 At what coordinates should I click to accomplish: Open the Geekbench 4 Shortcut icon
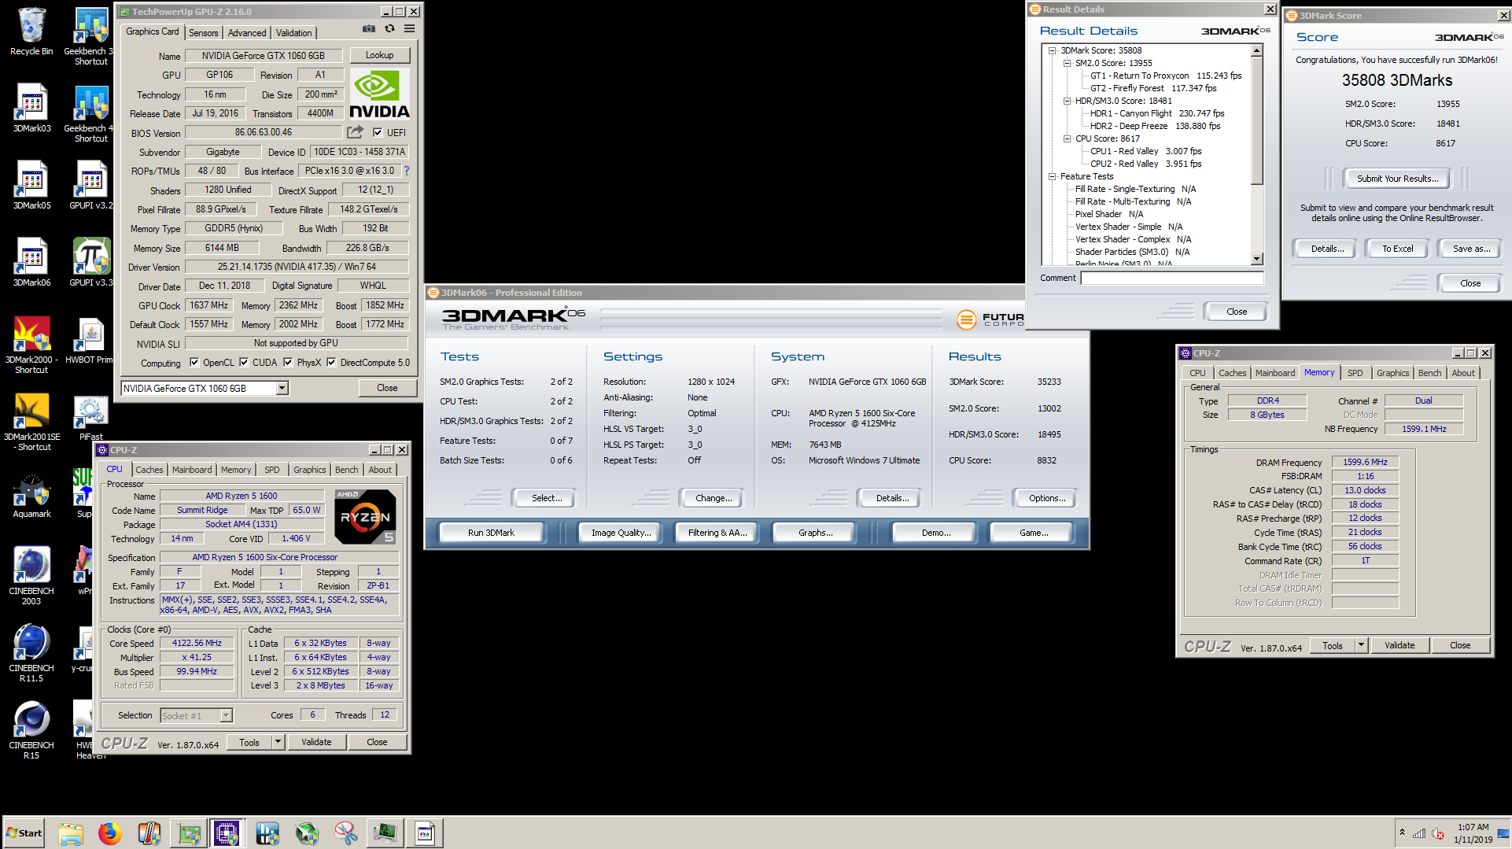click(x=90, y=113)
